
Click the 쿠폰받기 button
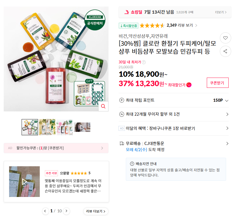[217, 83]
